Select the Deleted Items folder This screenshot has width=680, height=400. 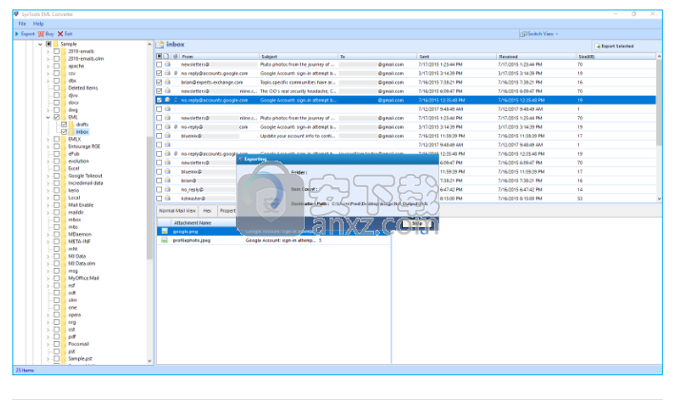83,87
